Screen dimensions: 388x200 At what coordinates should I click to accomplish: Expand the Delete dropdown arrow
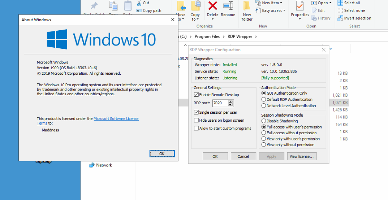(212, 19)
